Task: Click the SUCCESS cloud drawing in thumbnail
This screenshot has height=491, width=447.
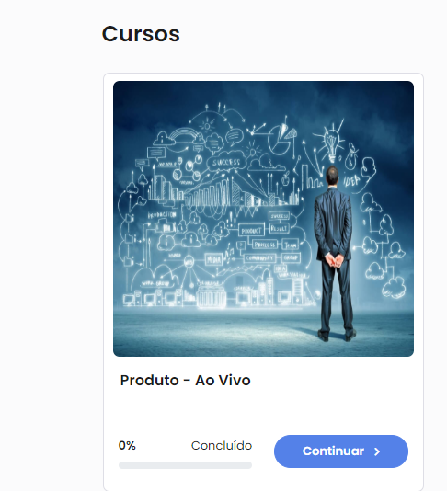Action: [x=226, y=163]
